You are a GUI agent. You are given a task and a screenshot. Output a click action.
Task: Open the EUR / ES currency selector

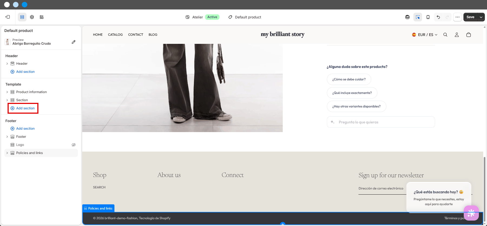pyautogui.click(x=425, y=35)
